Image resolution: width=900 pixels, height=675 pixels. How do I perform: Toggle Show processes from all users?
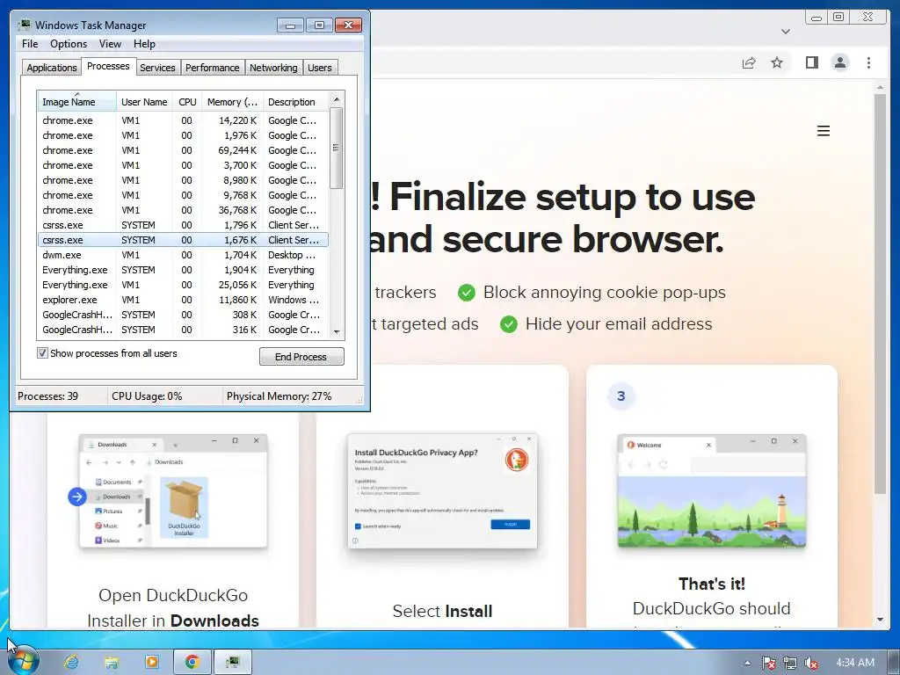[x=42, y=353]
